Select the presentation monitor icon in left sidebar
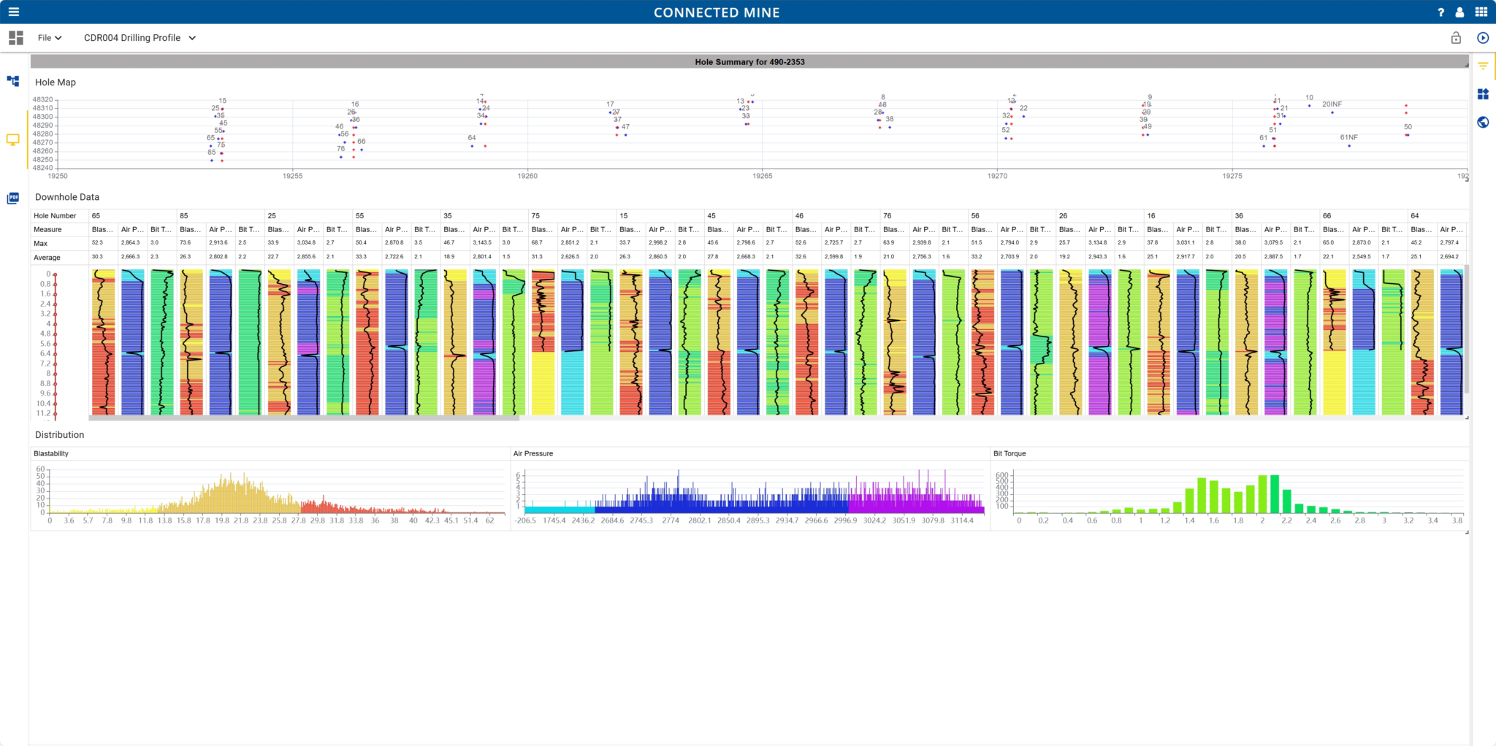The image size is (1496, 746). click(13, 139)
